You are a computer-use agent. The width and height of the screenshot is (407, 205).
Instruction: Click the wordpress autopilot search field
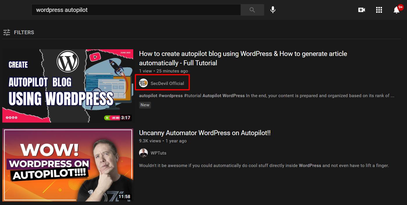136,10
